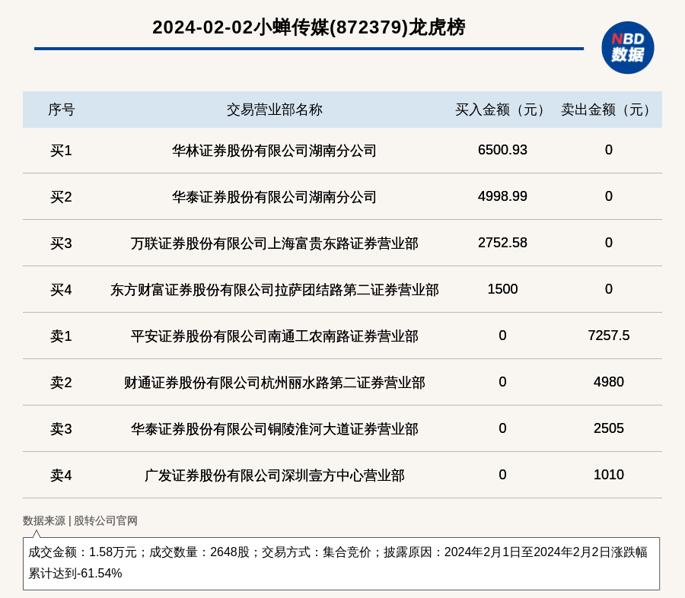This screenshot has width=685, height=598.
Task: Click the 序号 column header
Action: tap(61, 110)
